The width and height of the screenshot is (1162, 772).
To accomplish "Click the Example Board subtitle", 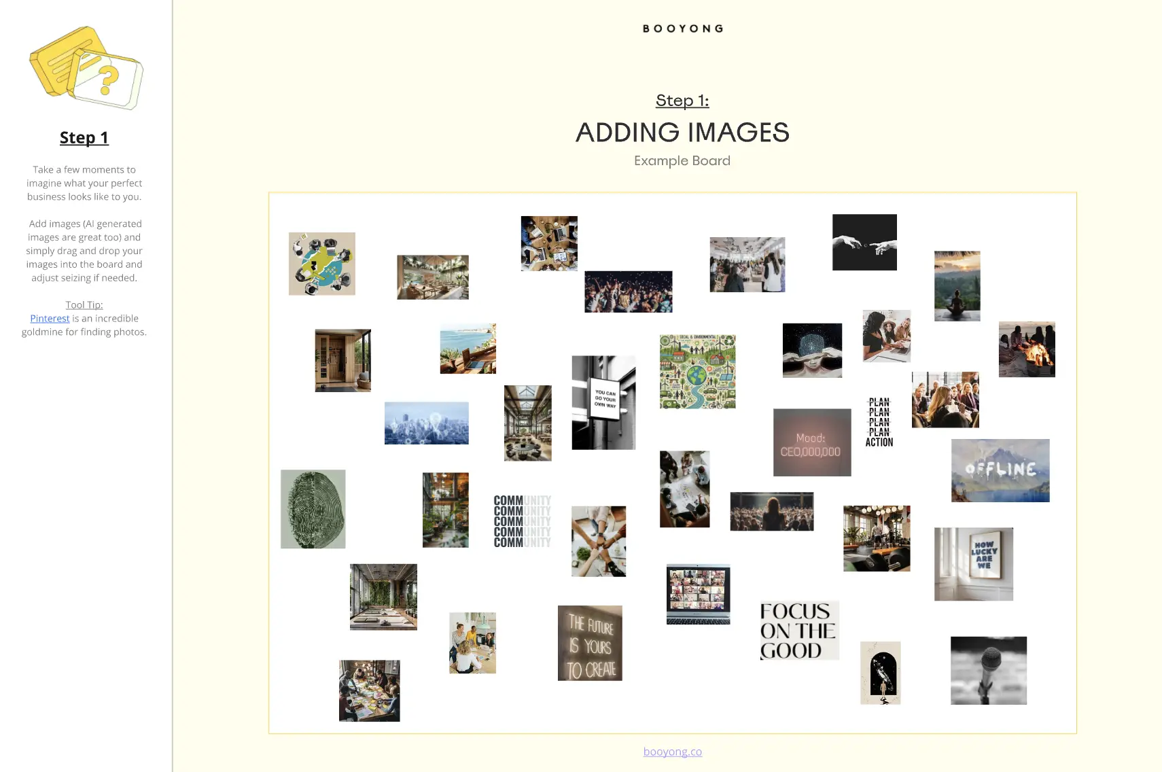I will click(x=682, y=161).
